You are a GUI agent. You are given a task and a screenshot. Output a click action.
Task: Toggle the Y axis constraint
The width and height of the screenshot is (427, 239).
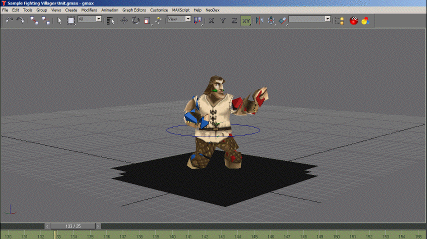click(x=223, y=20)
